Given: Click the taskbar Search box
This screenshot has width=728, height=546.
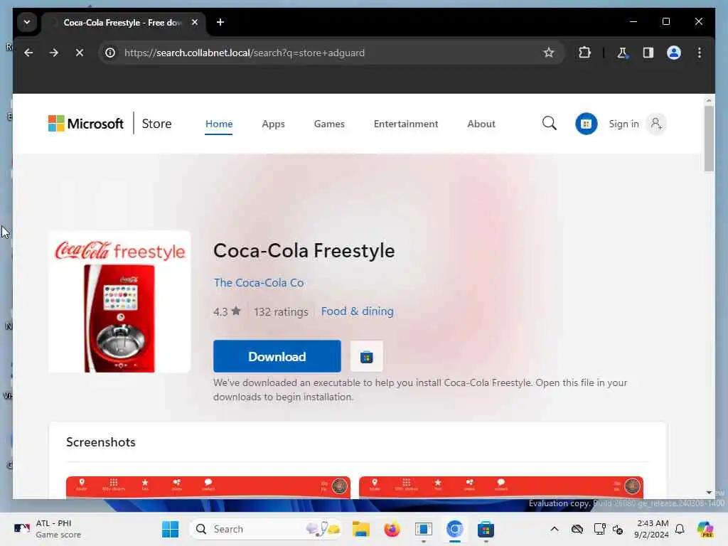Looking at the screenshot, I should (266, 529).
